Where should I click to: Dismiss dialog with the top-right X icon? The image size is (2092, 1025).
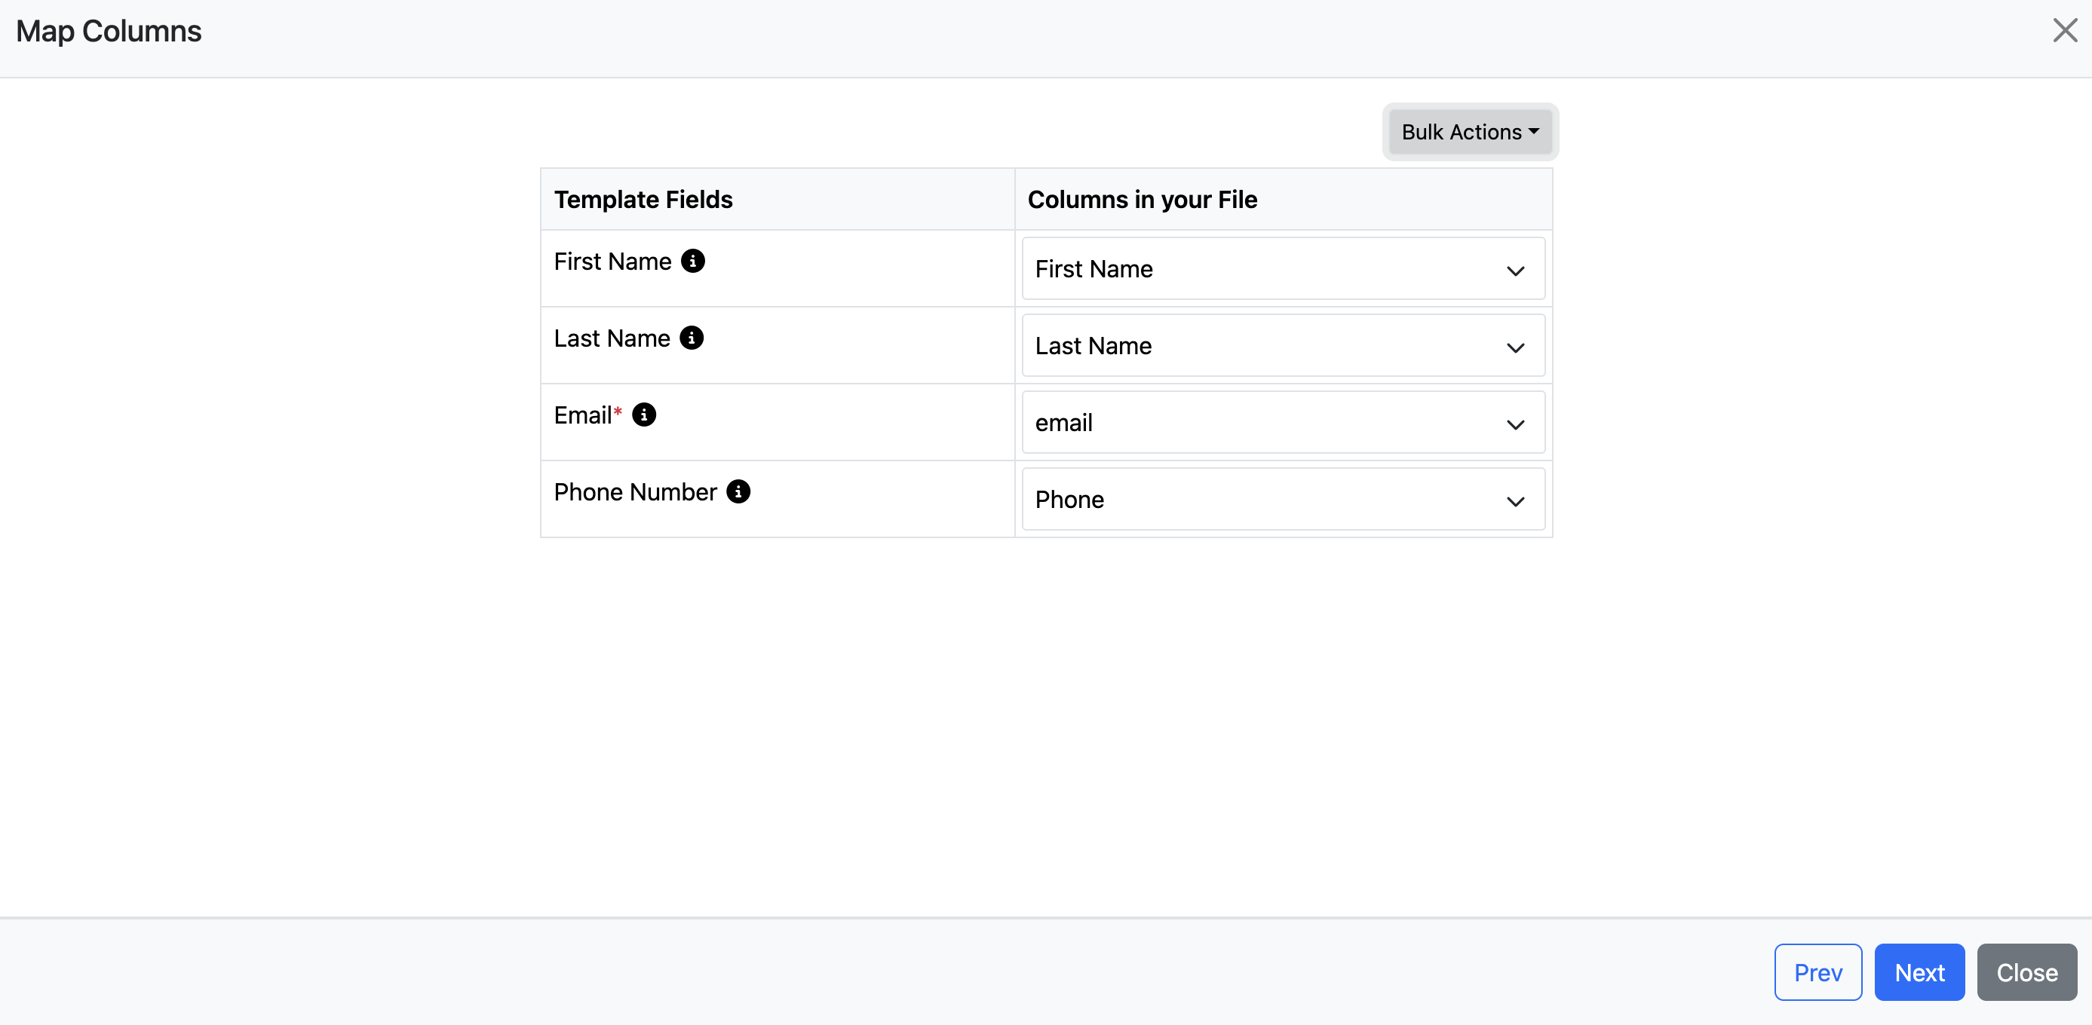click(x=2064, y=31)
